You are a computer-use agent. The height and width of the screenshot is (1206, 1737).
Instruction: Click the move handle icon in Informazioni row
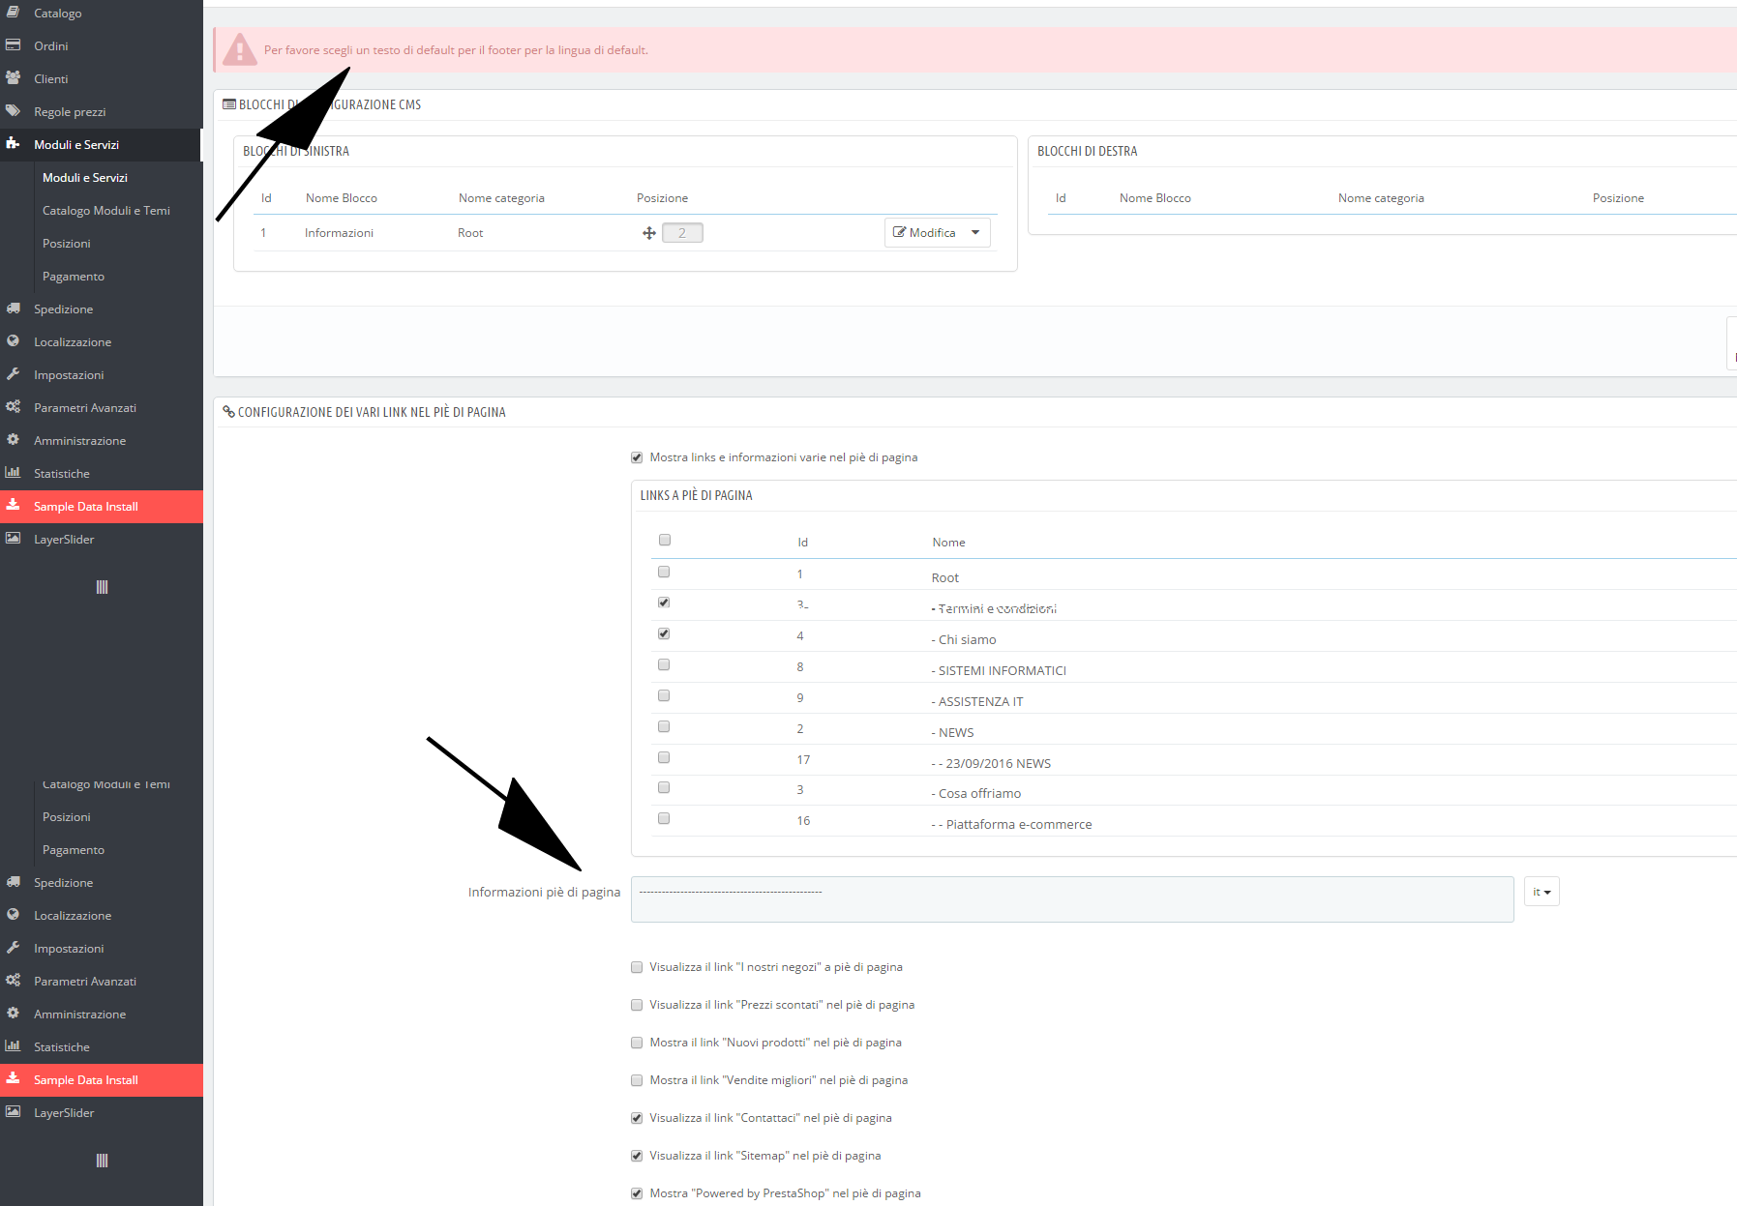(x=649, y=233)
